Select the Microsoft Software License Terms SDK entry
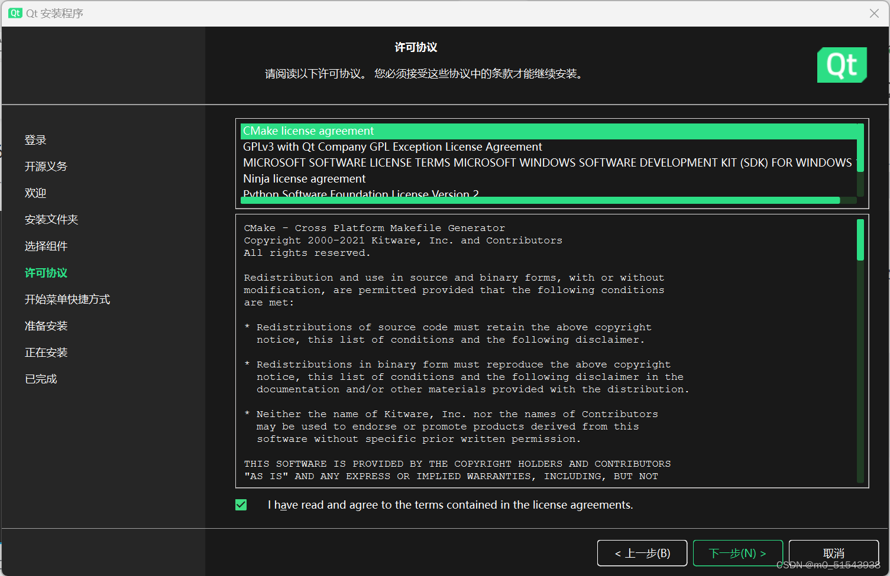Viewport: 890px width, 576px height. [x=548, y=163]
